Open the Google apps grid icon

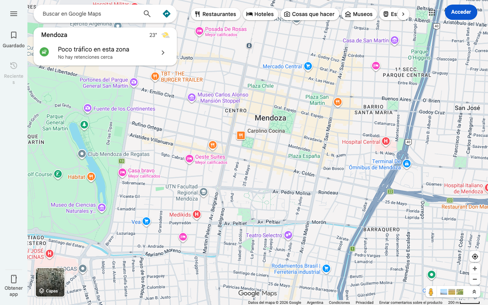tap(432, 13)
